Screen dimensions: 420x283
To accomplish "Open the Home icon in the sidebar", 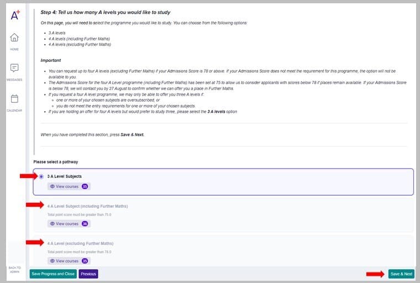I will pos(14,37).
